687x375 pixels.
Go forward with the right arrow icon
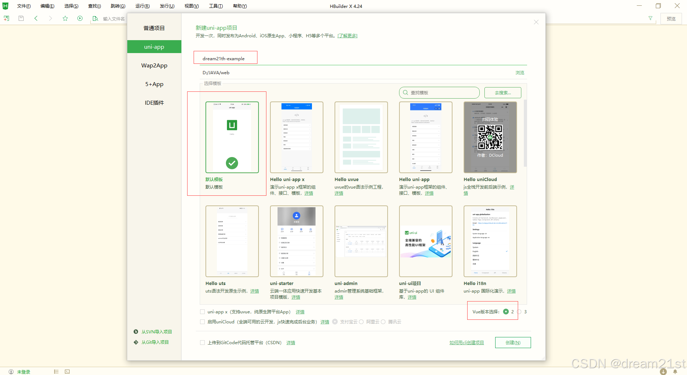(x=51, y=18)
